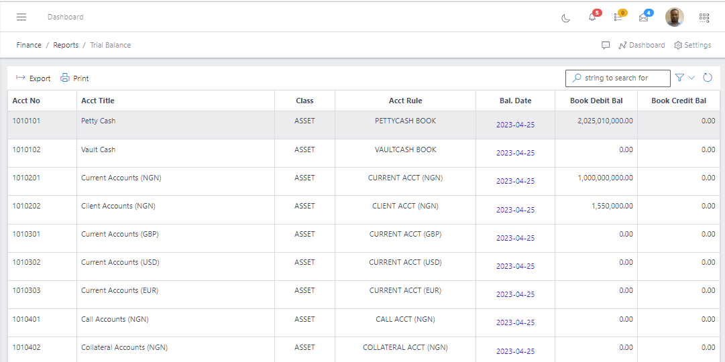The height and width of the screenshot is (362, 725).
Task: Select account number 1010102
Action: pyautogui.click(x=26, y=149)
